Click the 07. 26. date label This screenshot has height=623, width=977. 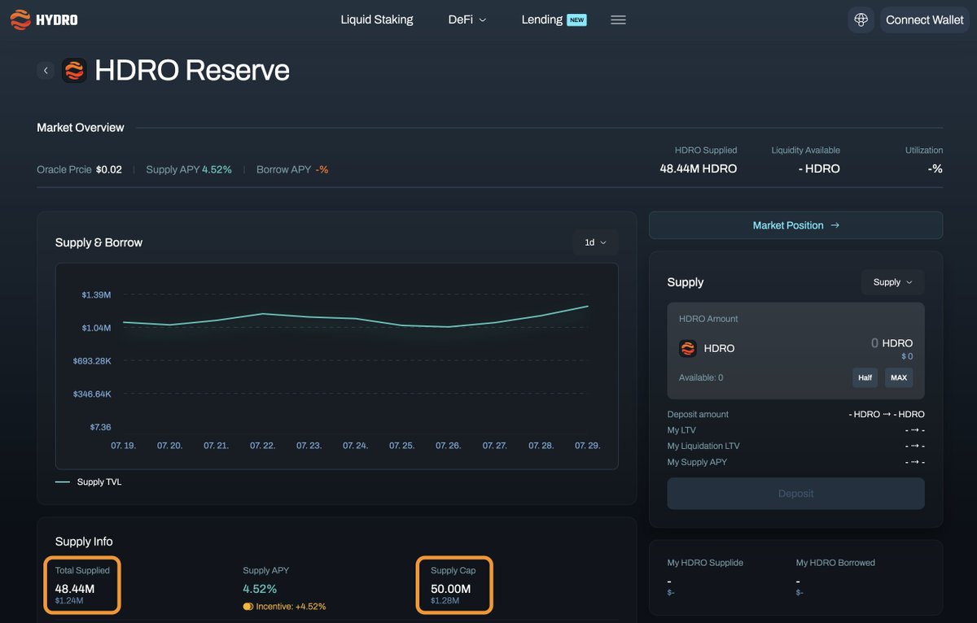448,446
